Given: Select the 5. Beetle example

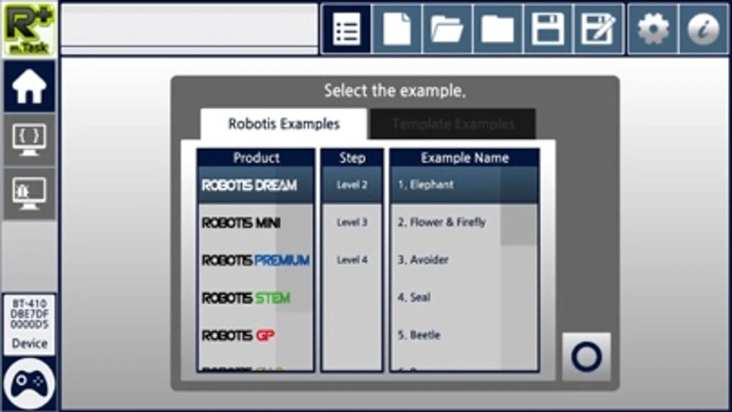Looking at the screenshot, I should (464, 335).
